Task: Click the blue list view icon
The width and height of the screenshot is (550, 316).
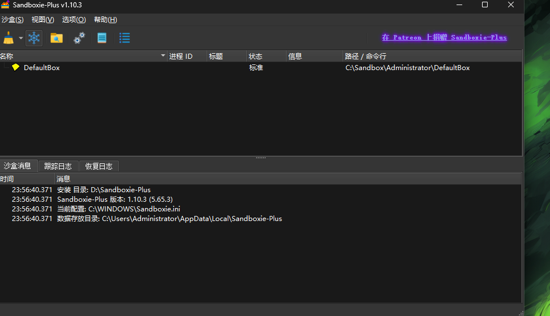Action: click(125, 38)
